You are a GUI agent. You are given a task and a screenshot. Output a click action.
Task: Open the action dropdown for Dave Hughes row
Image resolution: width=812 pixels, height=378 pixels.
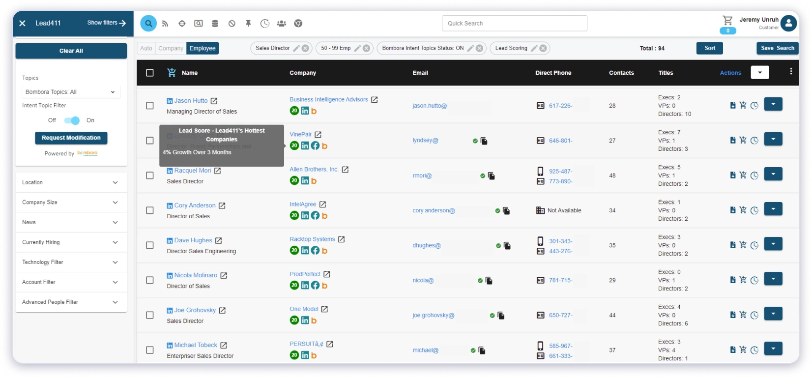click(773, 244)
